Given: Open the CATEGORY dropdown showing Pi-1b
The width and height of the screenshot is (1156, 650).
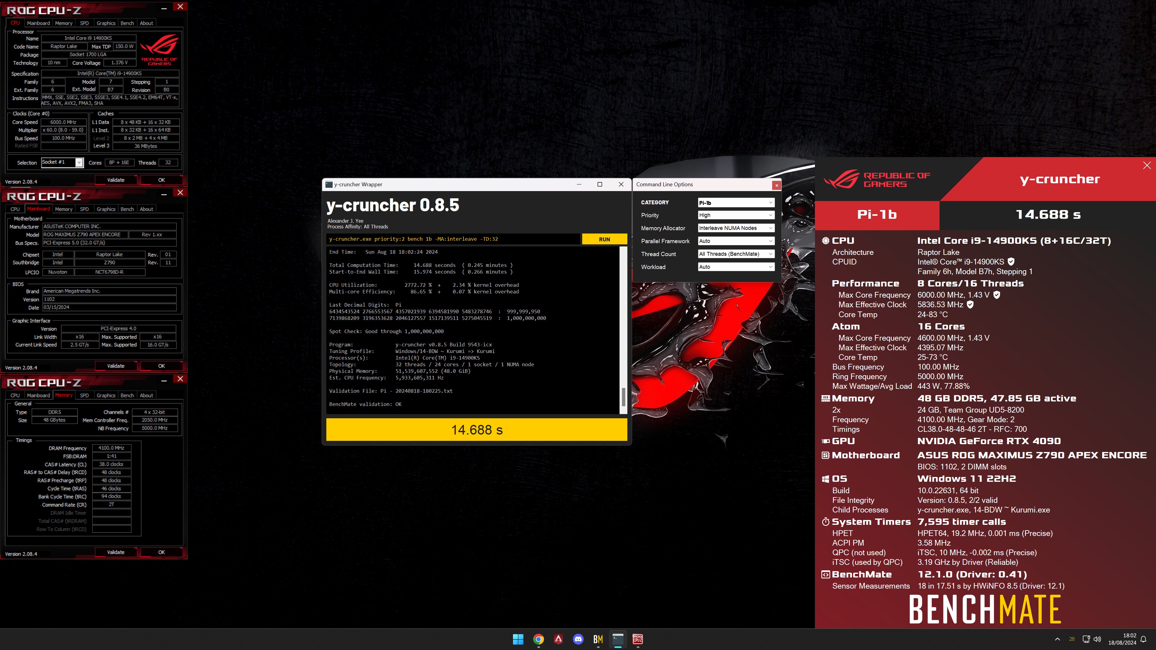Looking at the screenshot, I should click(x=736, y=203).
